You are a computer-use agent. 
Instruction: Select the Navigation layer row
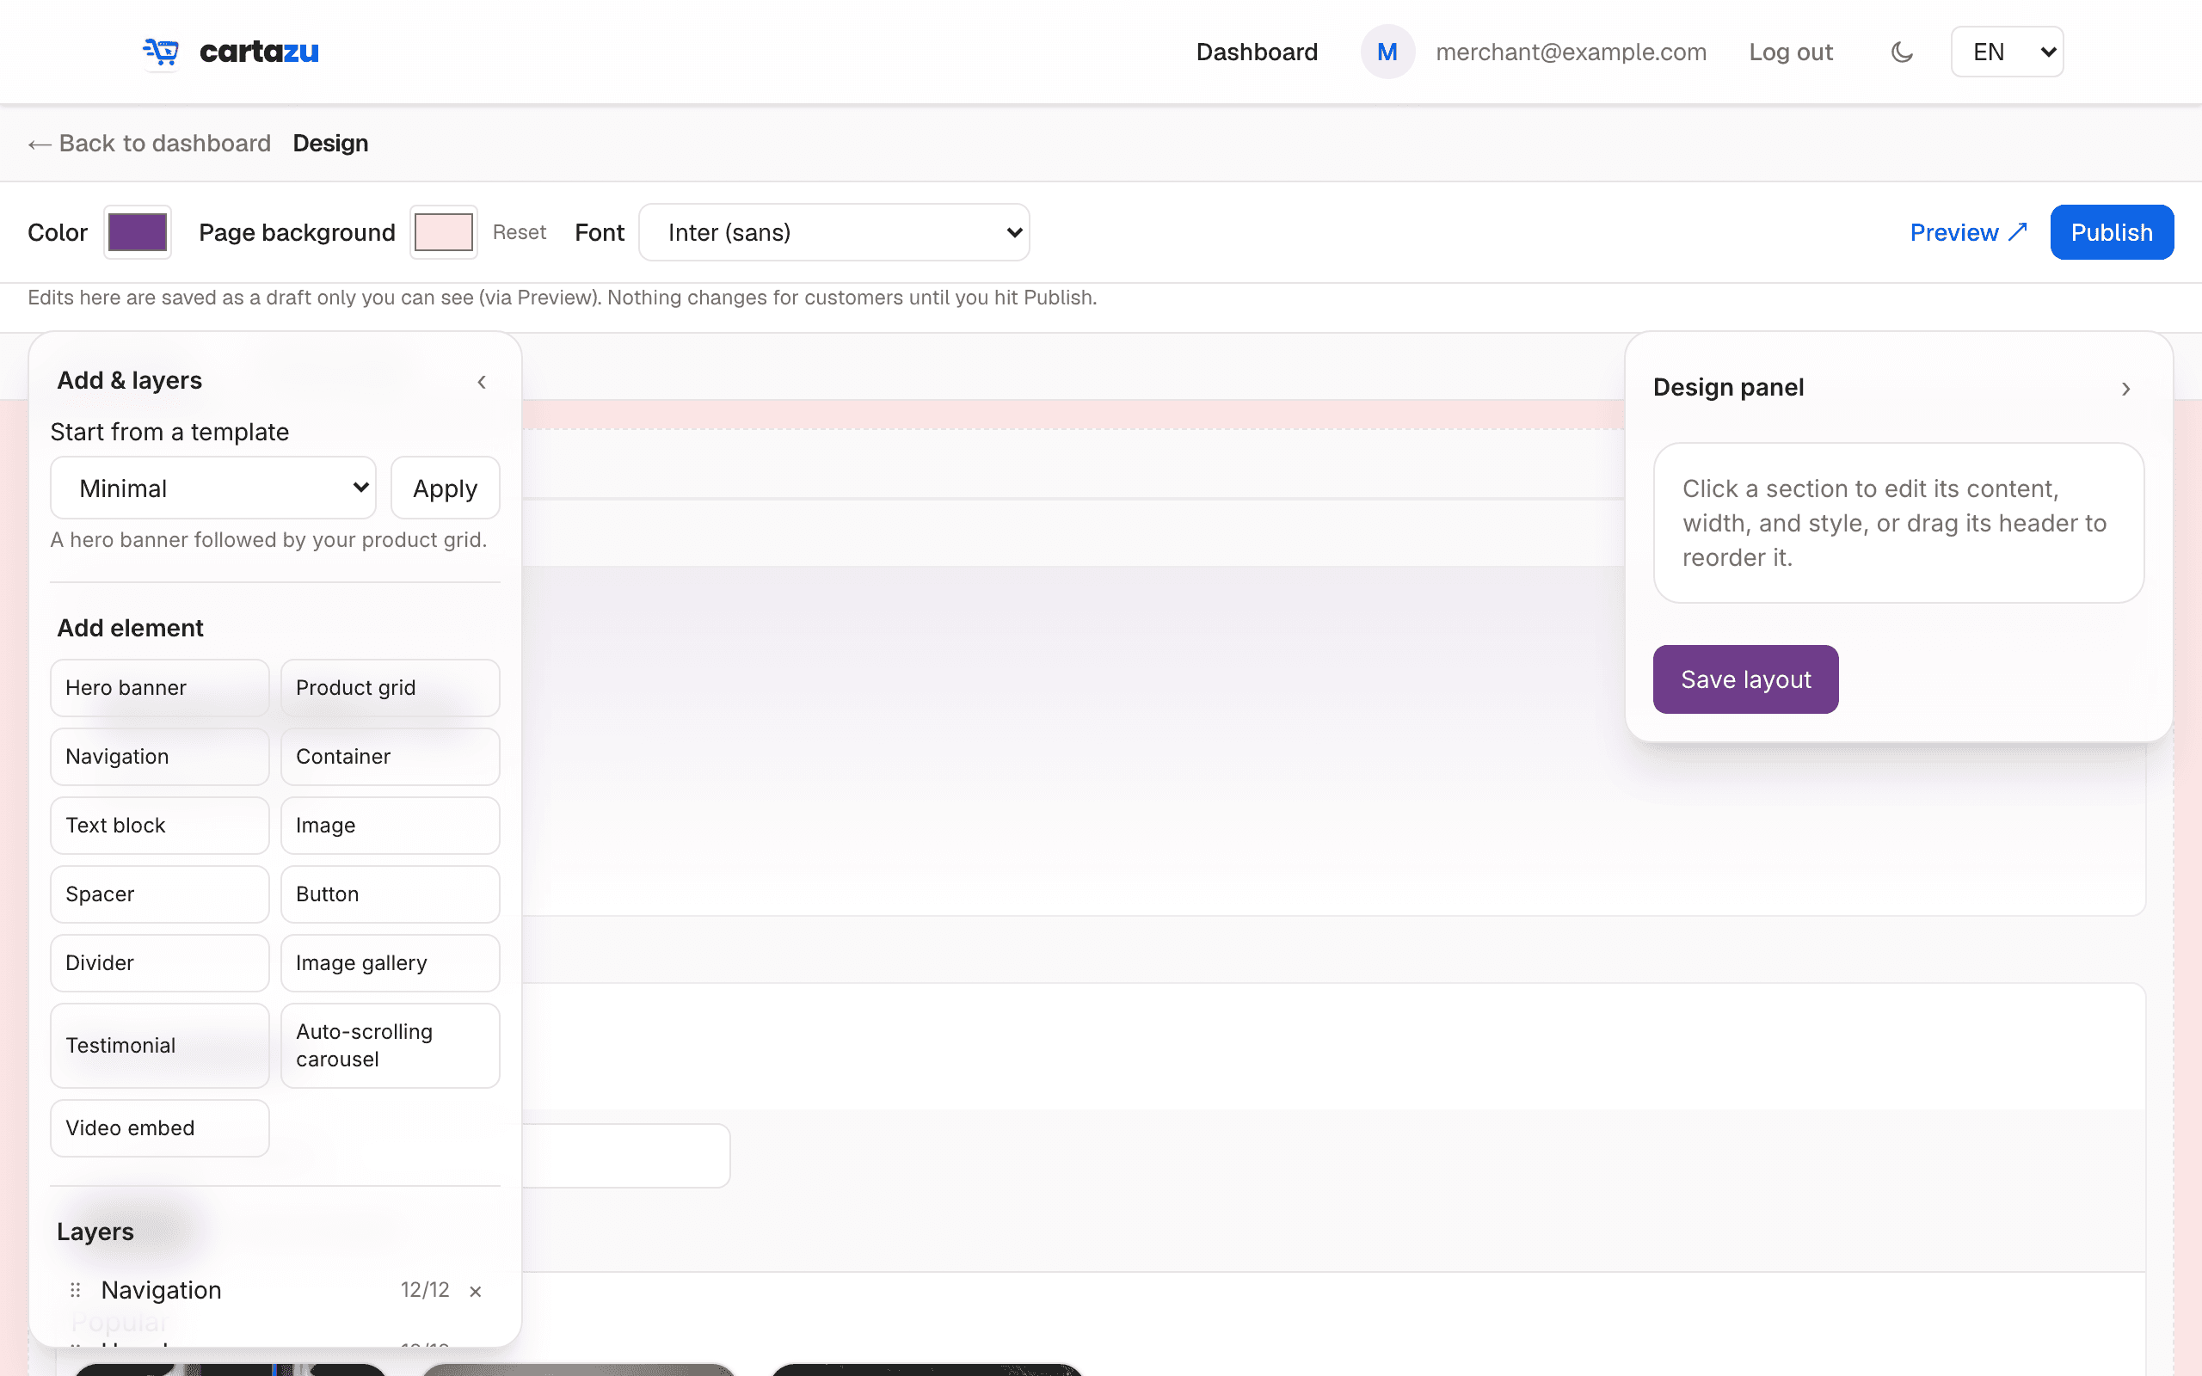click(274, 1289)
